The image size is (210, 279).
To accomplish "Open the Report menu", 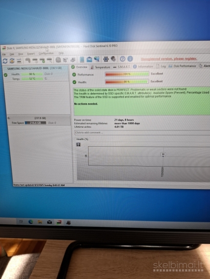I will [31, 54].
